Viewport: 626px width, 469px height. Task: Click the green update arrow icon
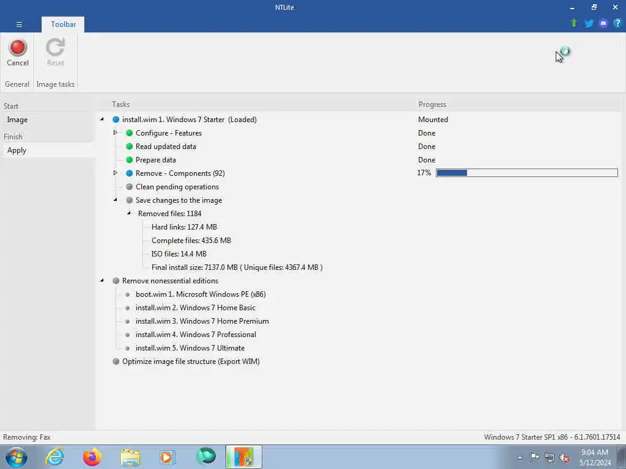pyautogui.click(x=573, y=23)
